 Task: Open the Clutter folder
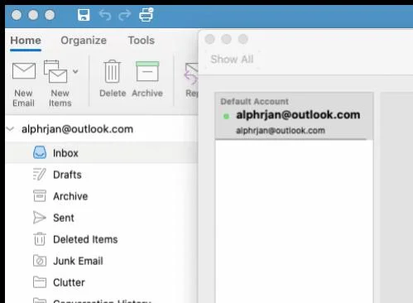click(102, 282)
